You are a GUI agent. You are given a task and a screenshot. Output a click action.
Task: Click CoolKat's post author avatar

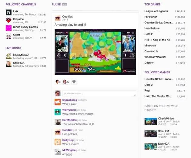[x=58, y=18]
